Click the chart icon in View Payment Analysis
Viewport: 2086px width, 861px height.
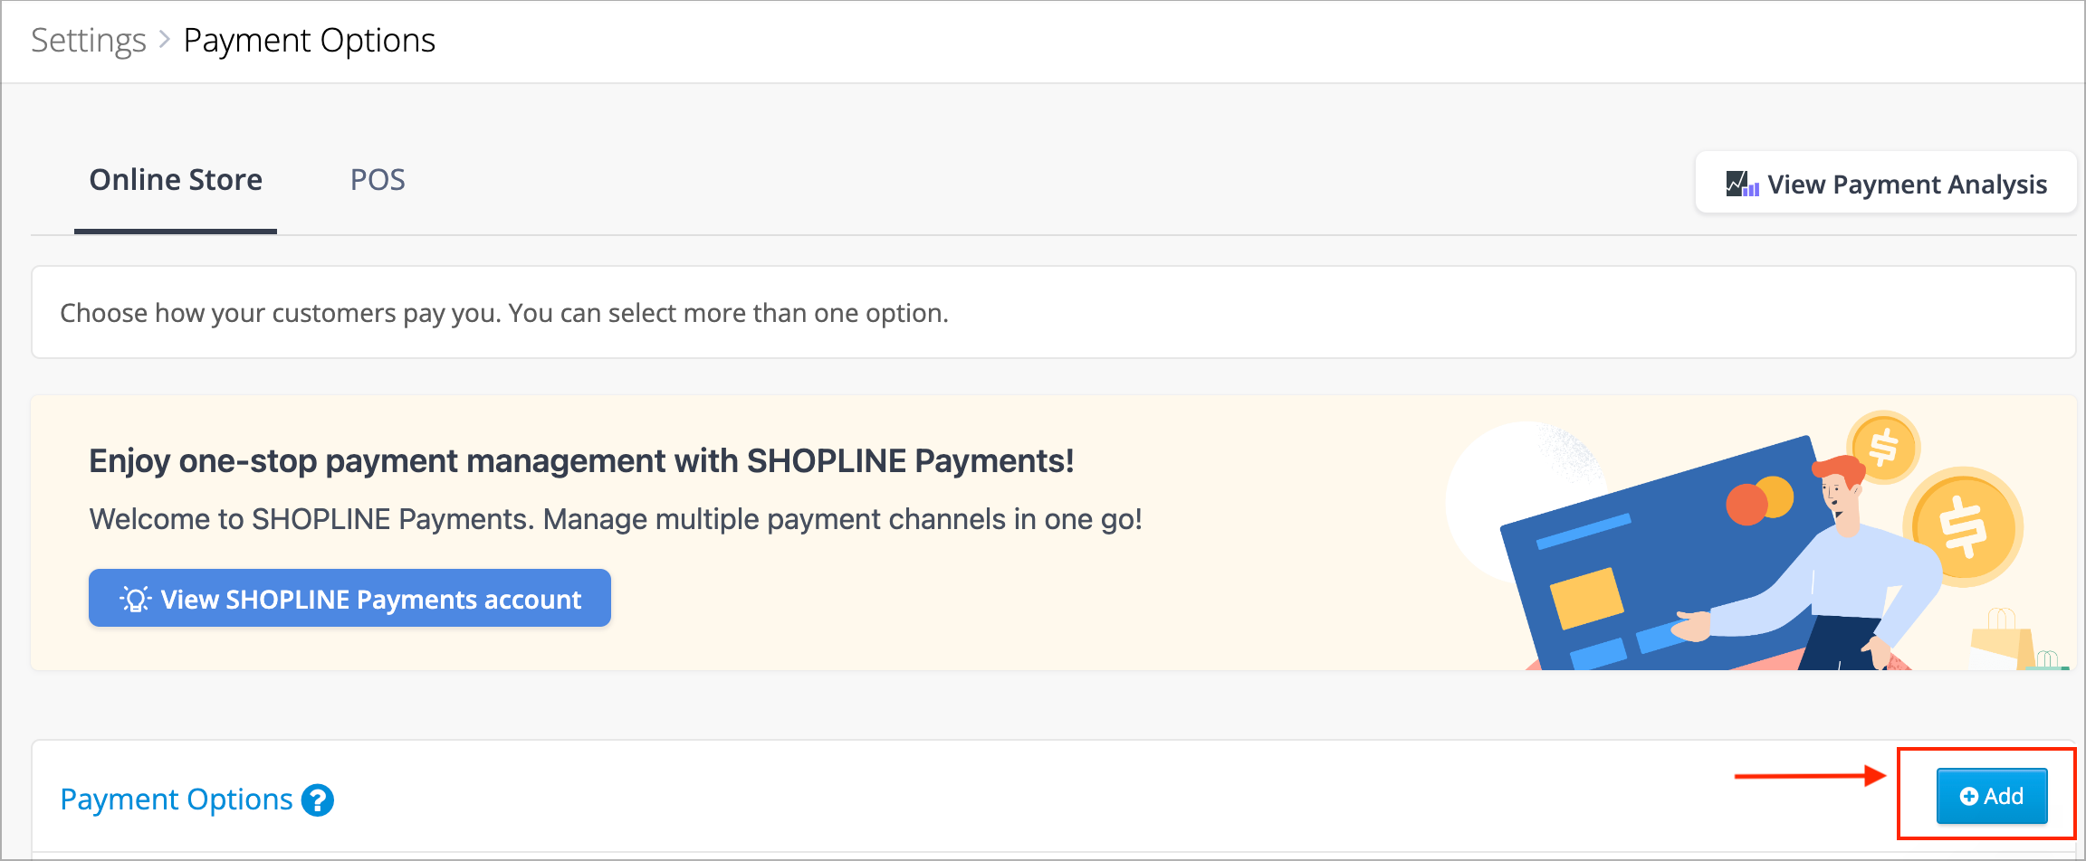[x=1742, y=184]
